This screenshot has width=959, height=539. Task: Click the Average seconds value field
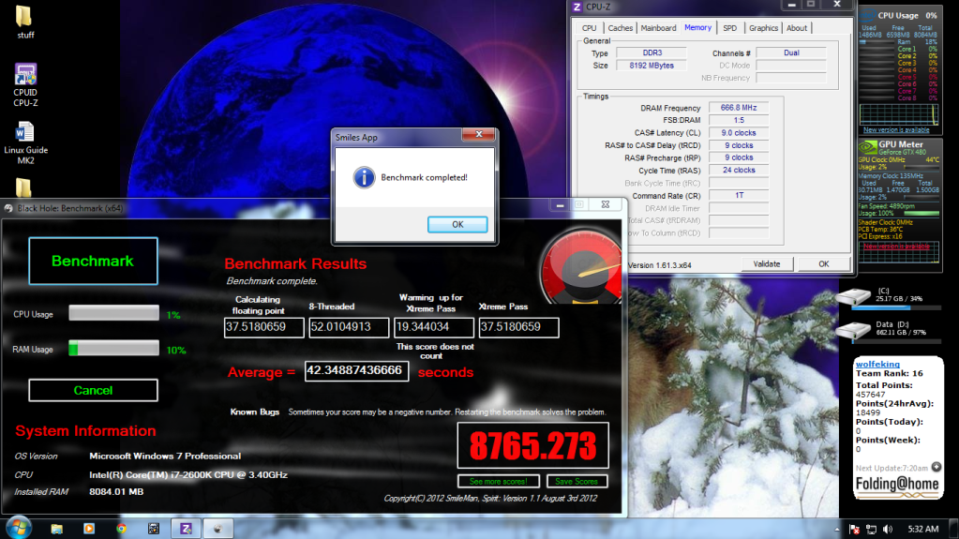pos(356,371)
